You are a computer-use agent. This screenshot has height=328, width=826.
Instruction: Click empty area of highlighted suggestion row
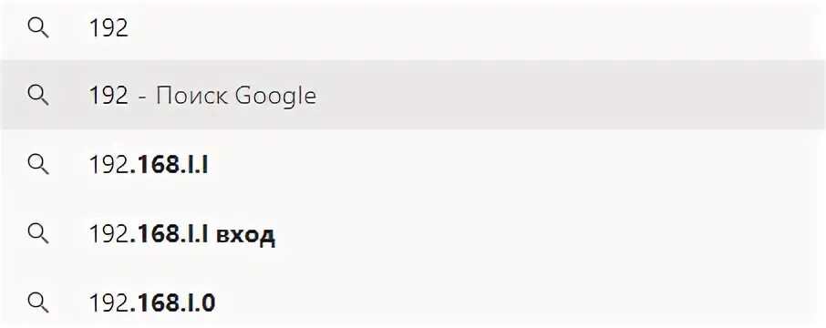point(569,96)
